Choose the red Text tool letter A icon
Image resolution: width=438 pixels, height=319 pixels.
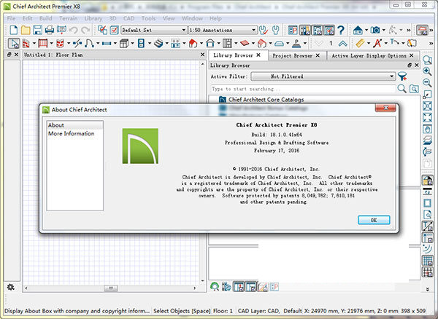coord(377,44)
